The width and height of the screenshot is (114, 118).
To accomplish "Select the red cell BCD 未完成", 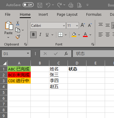I will pyautogui.click(x=19, y=75).
